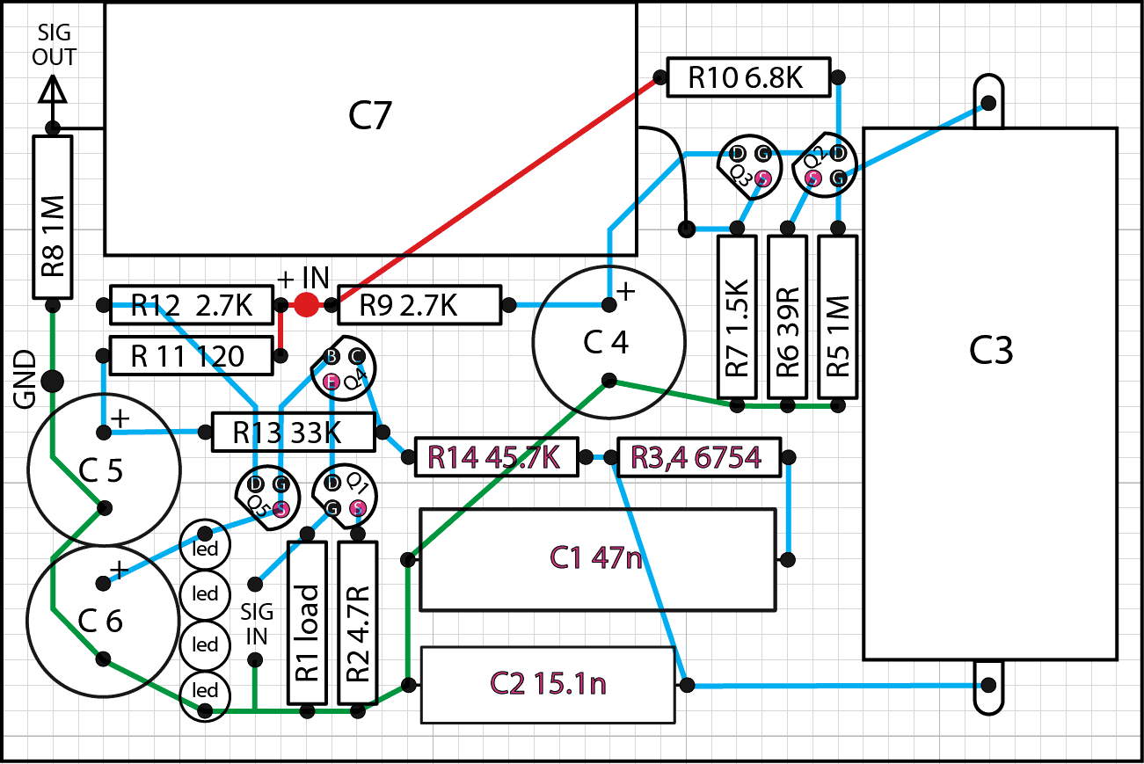This screenshot has height=764, width=1144.
Task: Click the Q4 transistor symbol
Action: (x=343, y=367)
